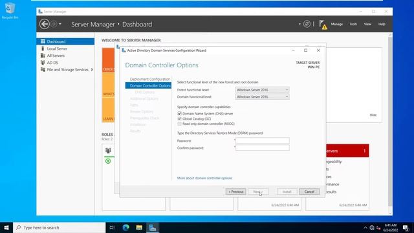This screenshot has width=414, height=233.
Task: Open the Windows Start menu
Action: (x=6, y=227)
